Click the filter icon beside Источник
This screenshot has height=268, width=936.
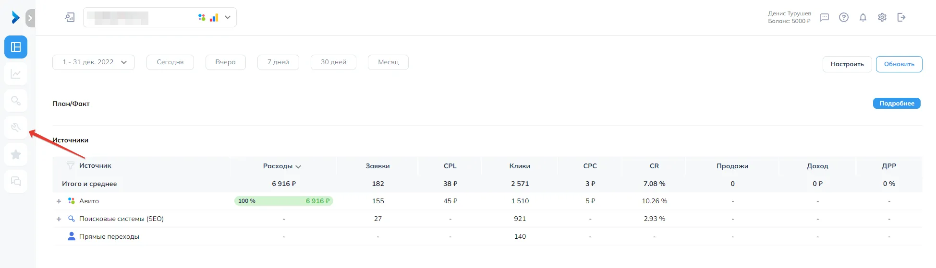click(71, 166)
